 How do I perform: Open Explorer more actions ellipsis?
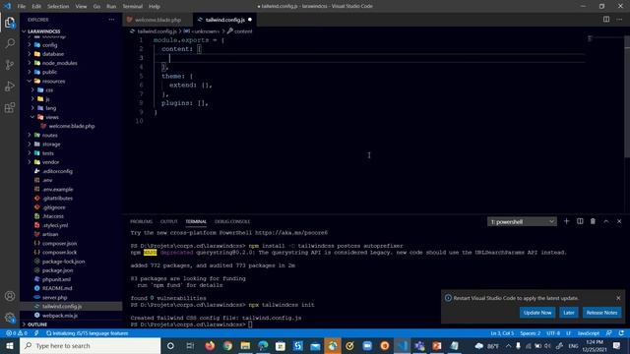(111, 20)
